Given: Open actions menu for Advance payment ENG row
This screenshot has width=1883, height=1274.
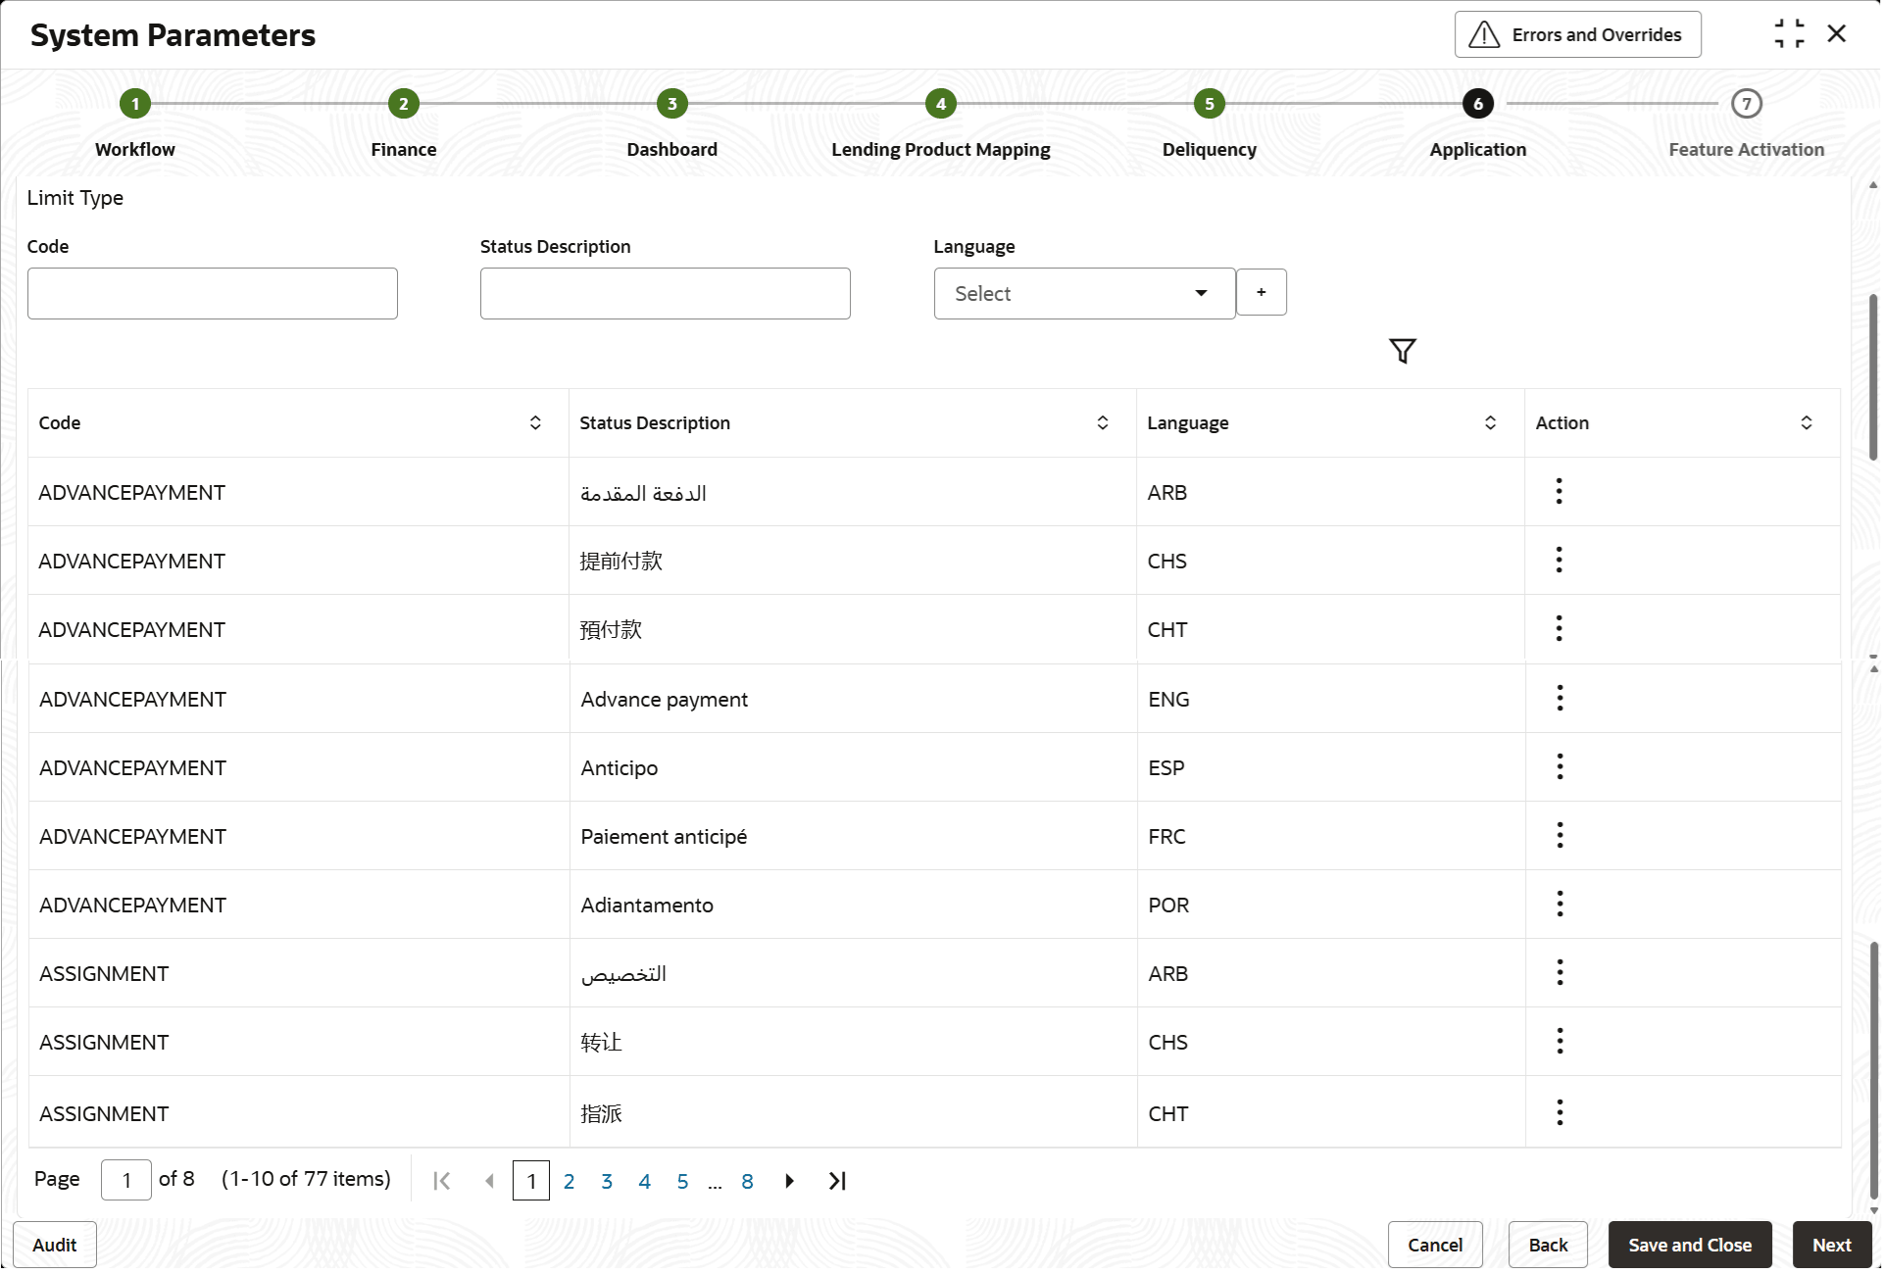Looking at the screenshot, I should (x=1560, y=698).
